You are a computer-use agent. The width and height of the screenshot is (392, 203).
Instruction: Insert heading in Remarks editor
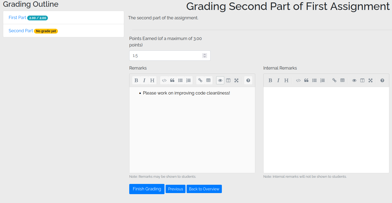pyautogui.click(x=152, y=80)
